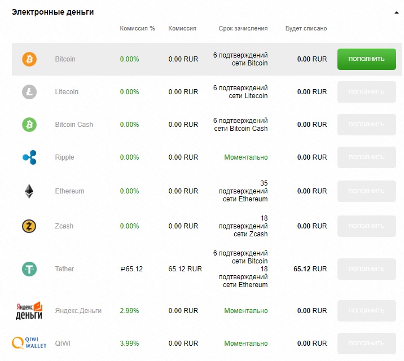Select the Ripple payment method name
Viewport: 404px width, 361px height.
[x=64, y=157]
